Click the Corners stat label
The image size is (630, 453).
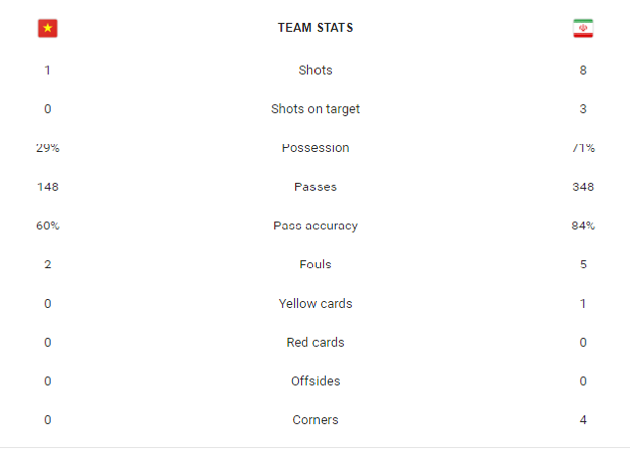(x=315, y=419)
